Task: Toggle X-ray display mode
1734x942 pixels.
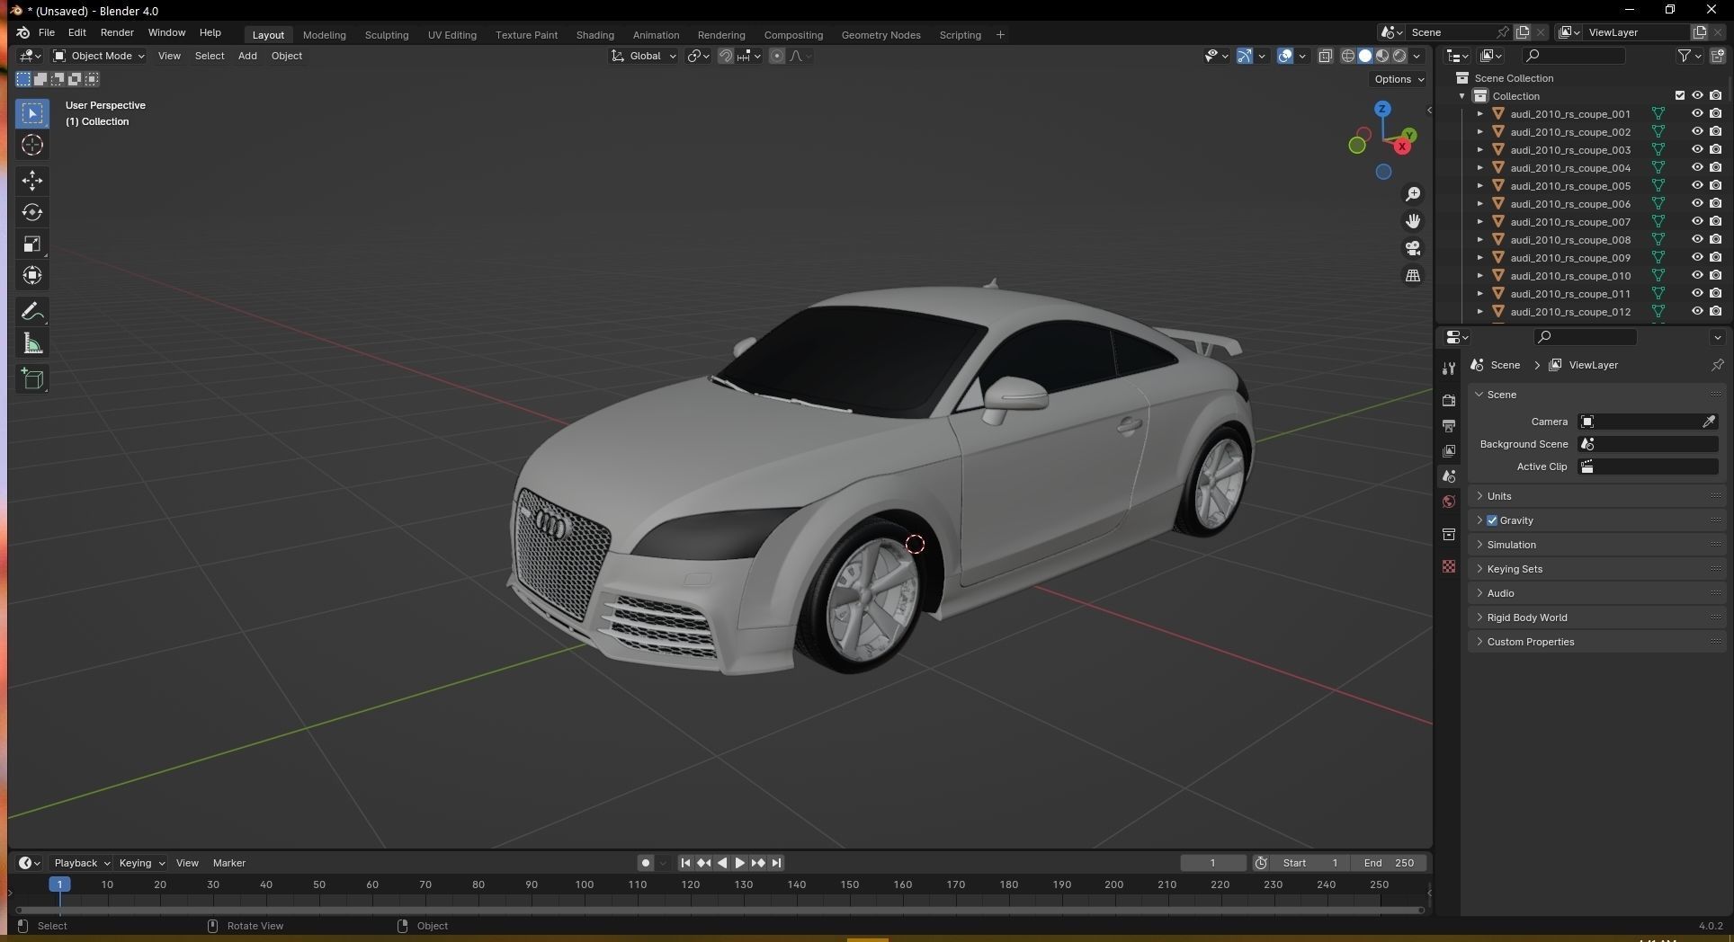Action: (x=1325, y=56)
